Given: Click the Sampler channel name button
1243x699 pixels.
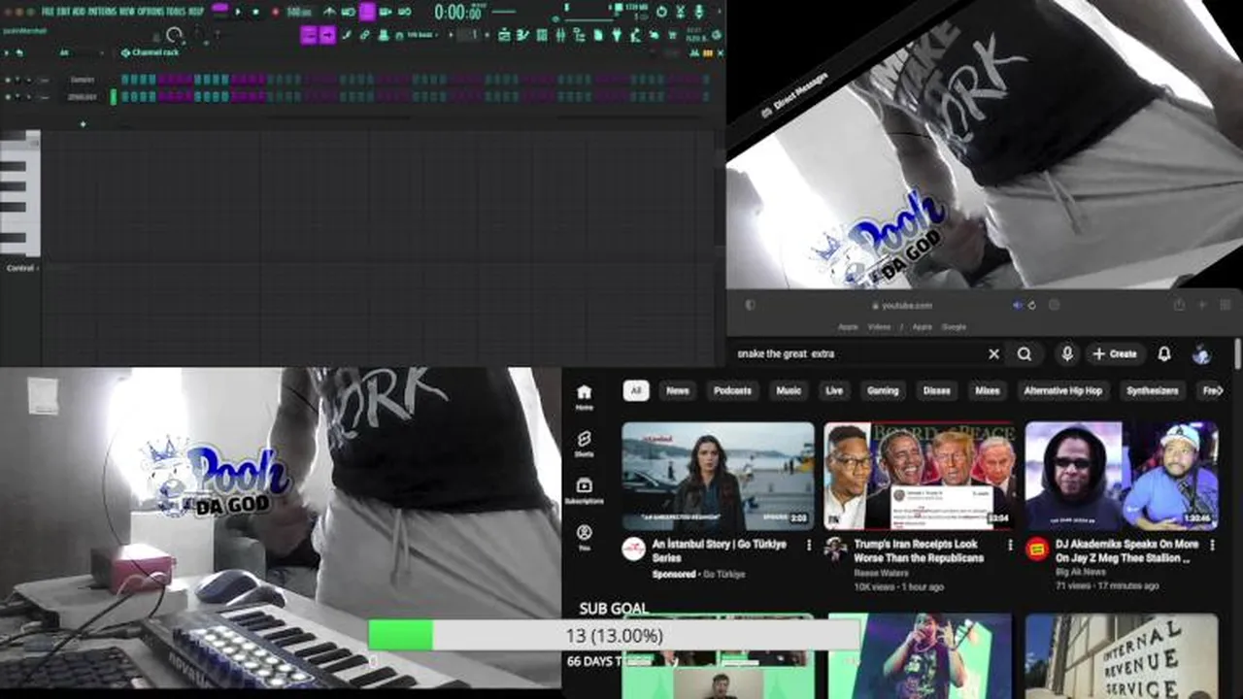Looking at the screenshot, I should [83, 80].
